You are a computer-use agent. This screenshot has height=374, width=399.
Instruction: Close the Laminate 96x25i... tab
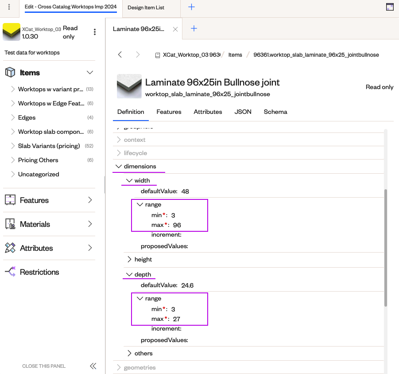click(x=175, y=29)
